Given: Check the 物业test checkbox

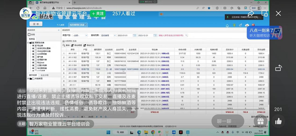Looking at the screenshot, I should click(36, 63).
